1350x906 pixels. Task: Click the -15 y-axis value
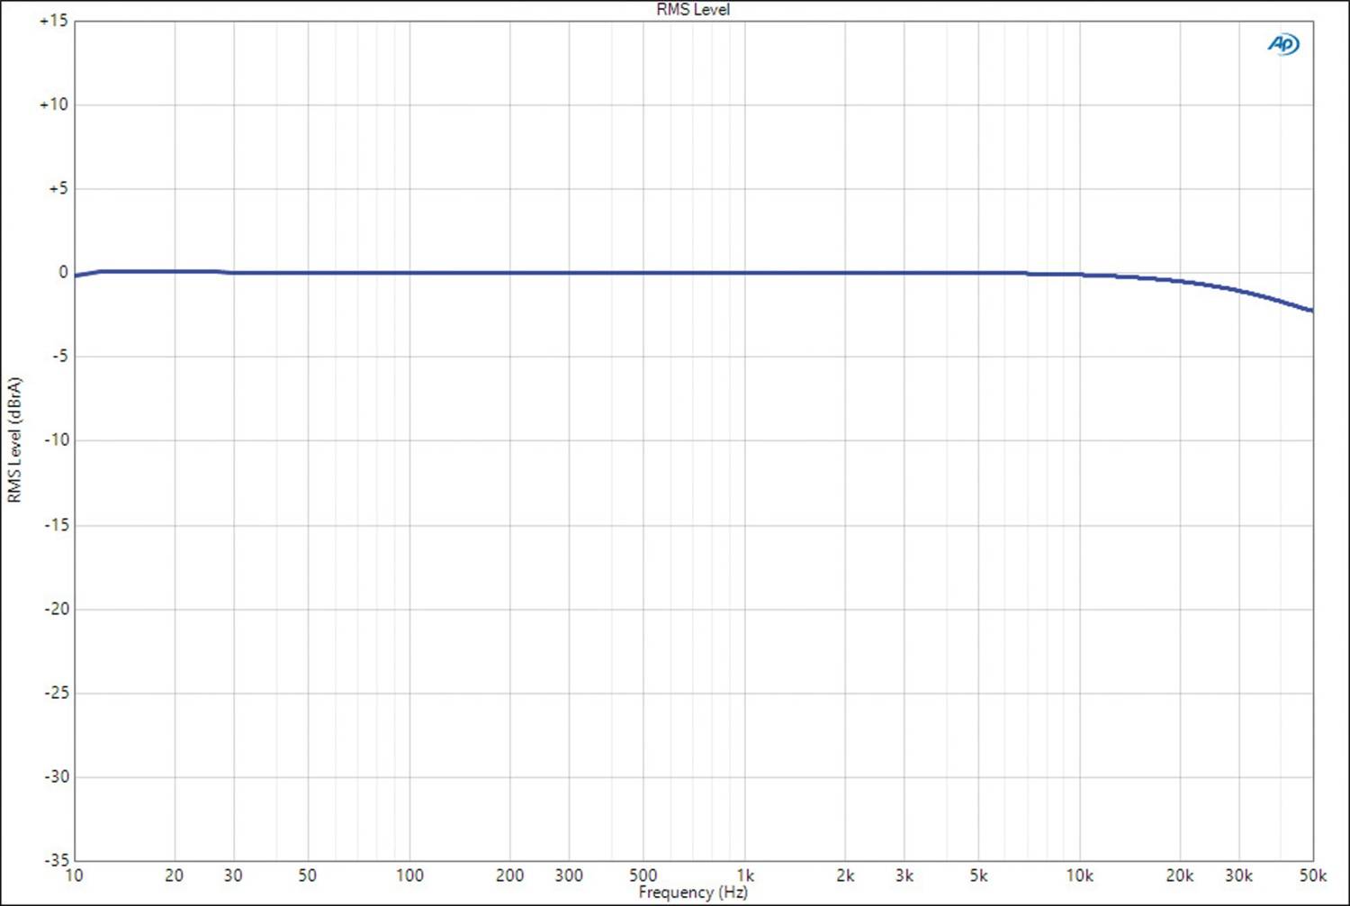(x=57, y=524)
